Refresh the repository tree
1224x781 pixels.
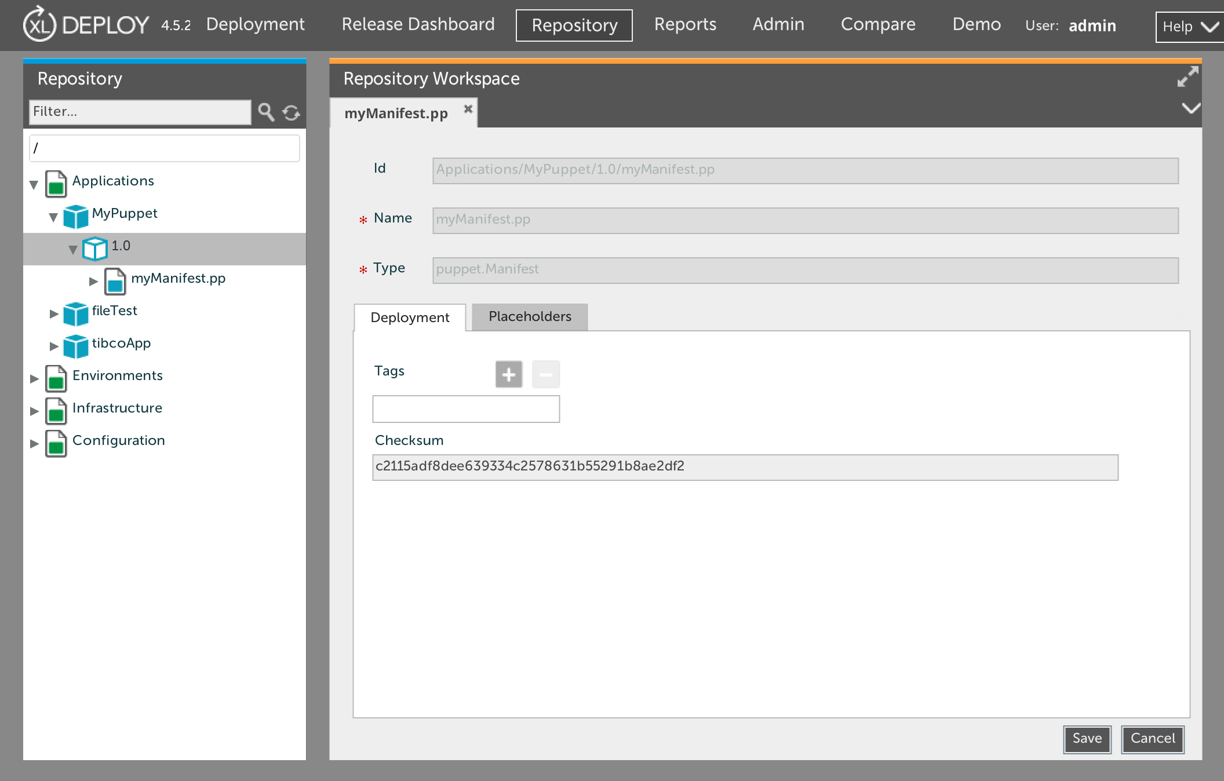coord(291,112)
